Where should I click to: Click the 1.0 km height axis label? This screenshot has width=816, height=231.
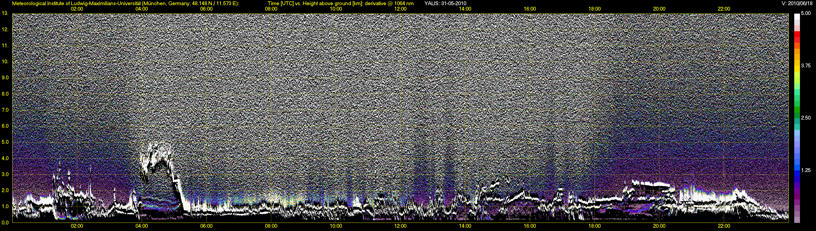click(5, 207)
